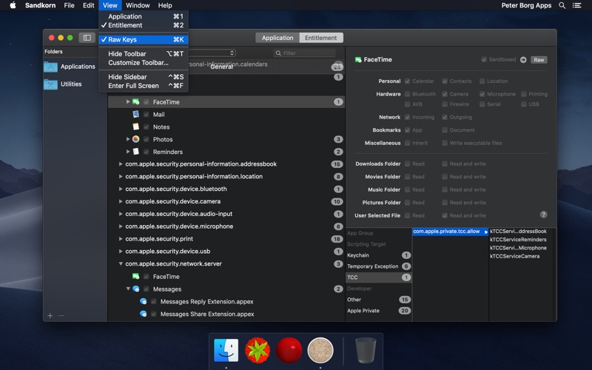Screen dimensions: 592x370
Task: Select the Temporary Exception category
Action: [379, 266]
